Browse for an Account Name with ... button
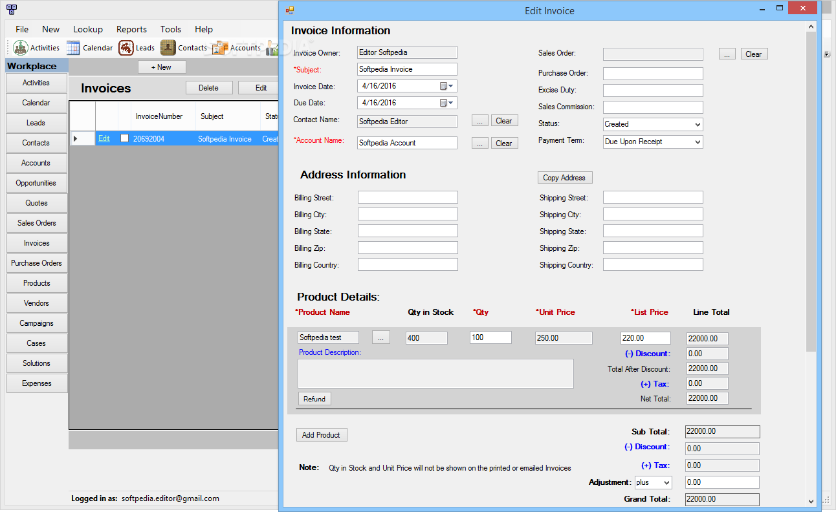This screenshot has height=512, width=836. tap(479, 144)
